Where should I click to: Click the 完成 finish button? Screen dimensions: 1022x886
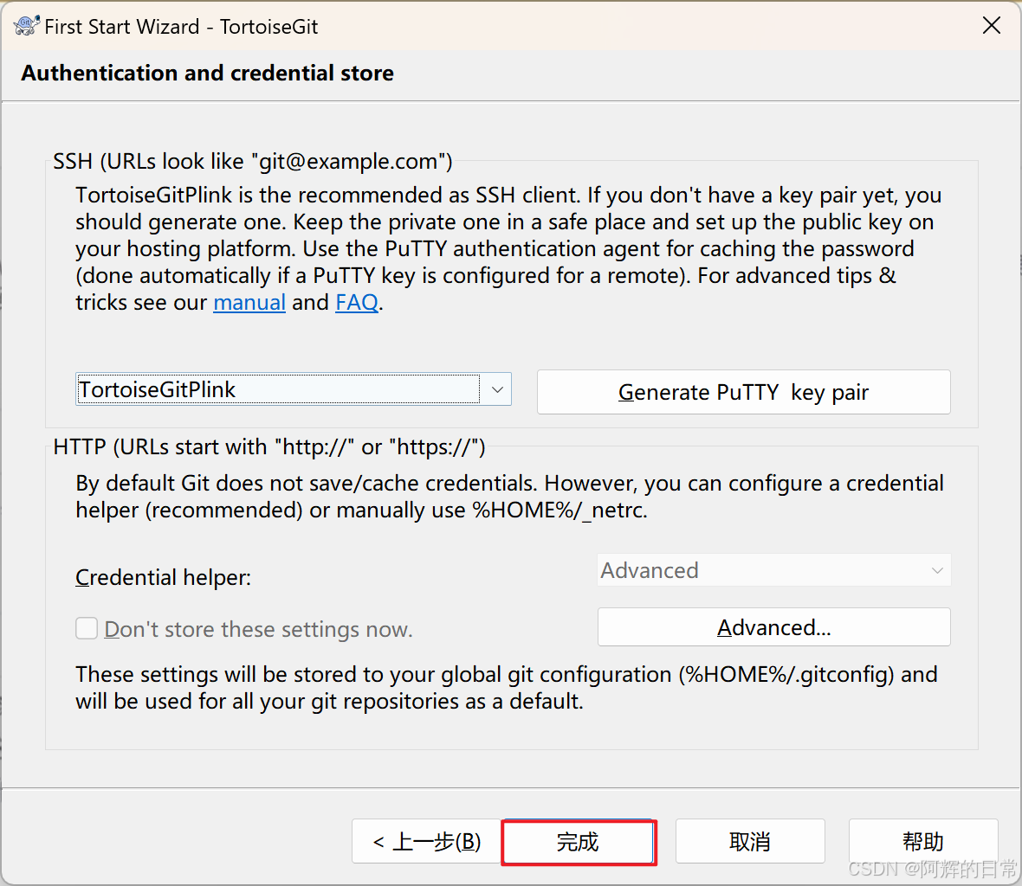coord(579,842)
